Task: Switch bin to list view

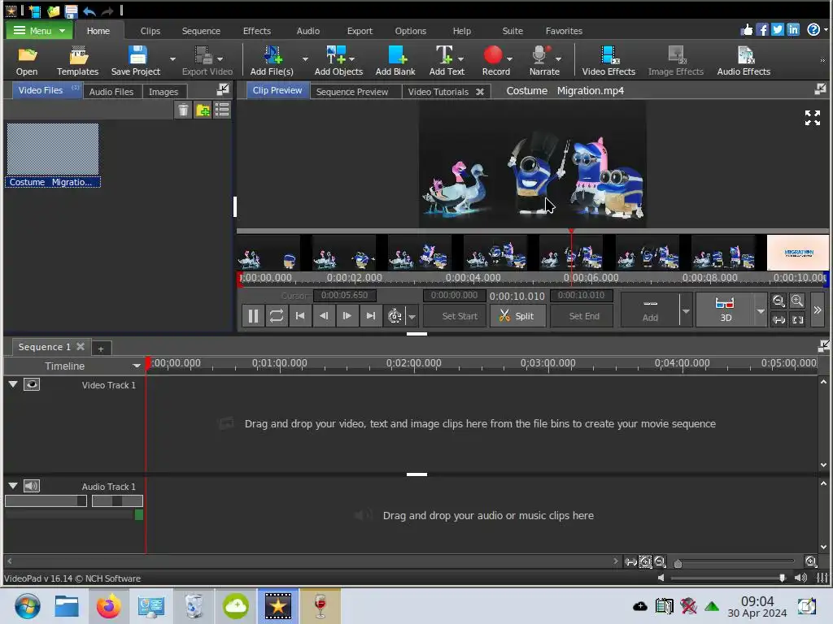Action: click(x=222, y=110)
